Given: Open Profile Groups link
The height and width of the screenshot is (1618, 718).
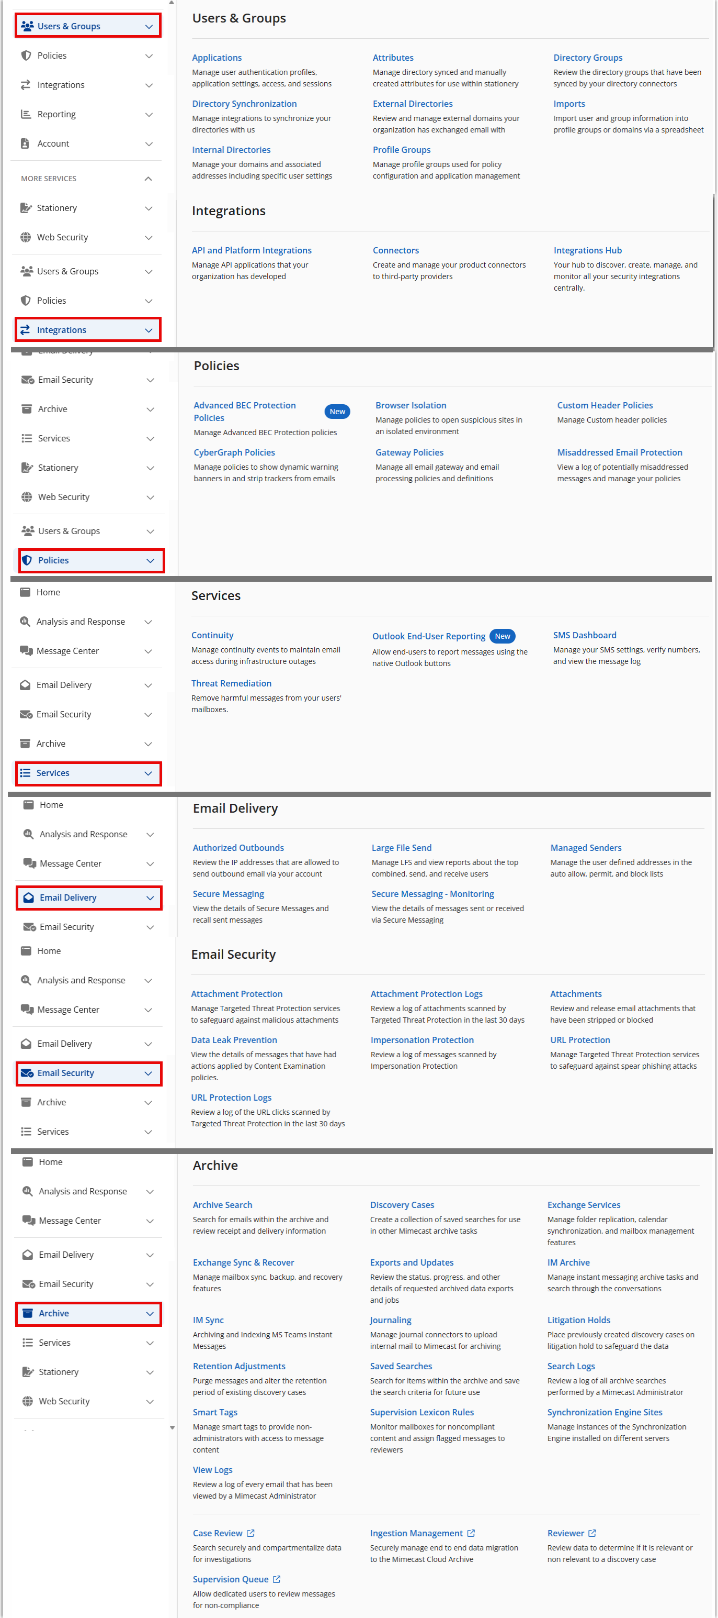Looking at the screenshot, I should (402, 149).
